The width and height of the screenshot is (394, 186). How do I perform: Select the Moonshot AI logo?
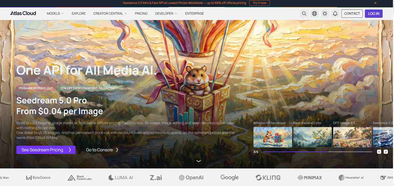click(351, 177)
